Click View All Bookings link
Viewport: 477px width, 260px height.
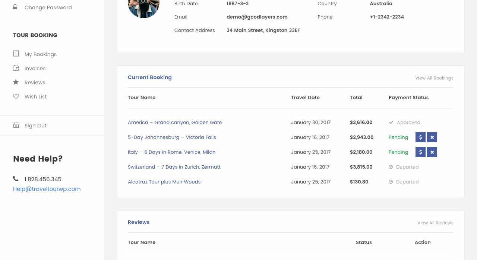(434, 78)
